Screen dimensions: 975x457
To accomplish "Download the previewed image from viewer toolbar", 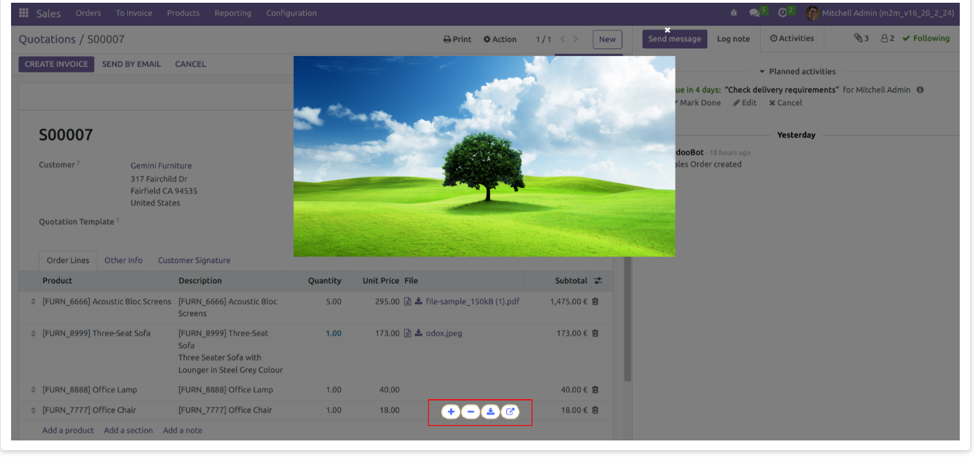I will pos(490,412).
